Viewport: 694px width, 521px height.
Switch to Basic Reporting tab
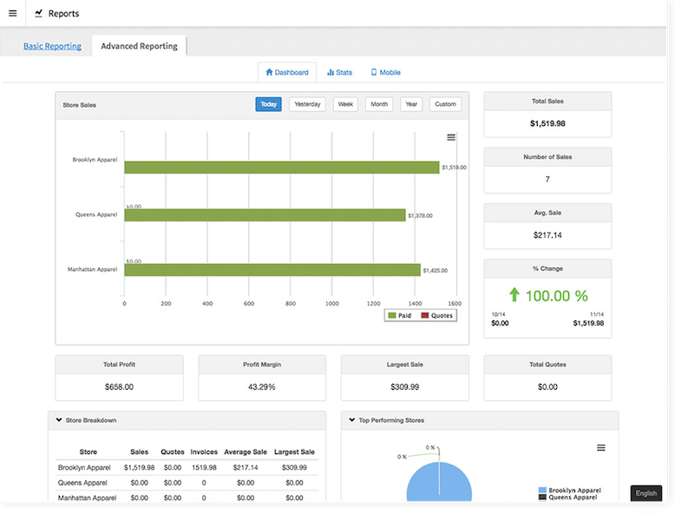click(x=52, y=46)
